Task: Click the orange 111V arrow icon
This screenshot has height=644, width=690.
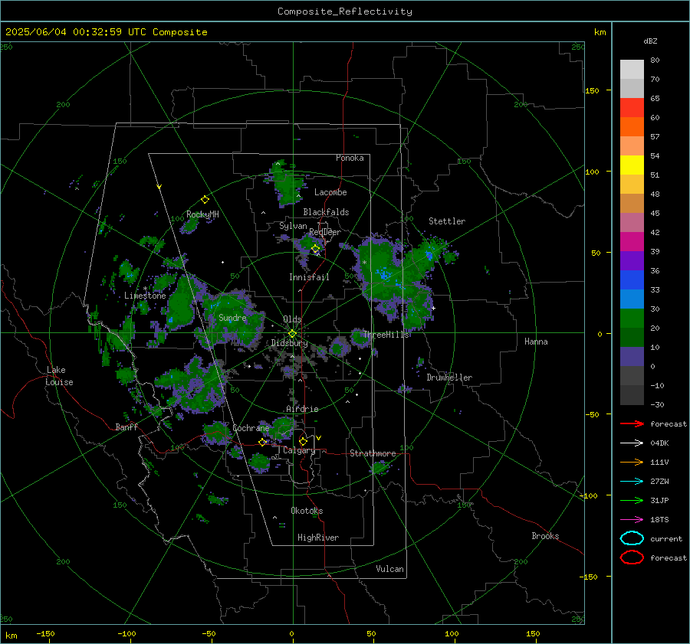Action: [632, 462]
